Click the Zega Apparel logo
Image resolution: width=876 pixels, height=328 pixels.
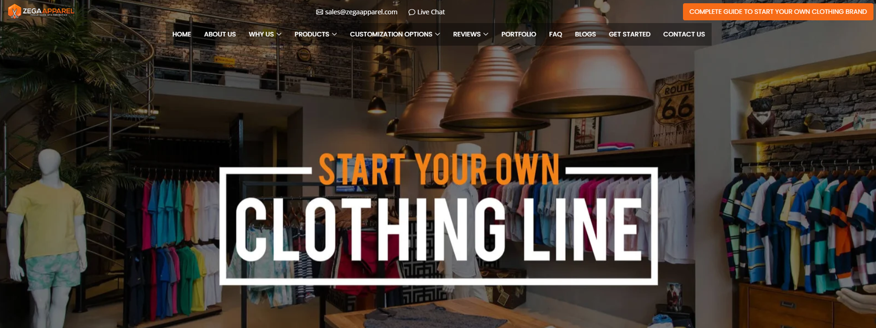pyautogui.click(x=41, y=11)
